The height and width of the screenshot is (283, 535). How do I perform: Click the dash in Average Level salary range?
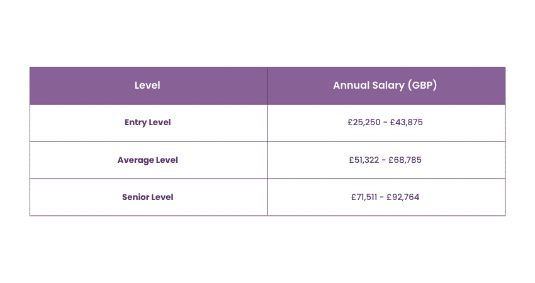pyautogui.click(x=385, y=160)
